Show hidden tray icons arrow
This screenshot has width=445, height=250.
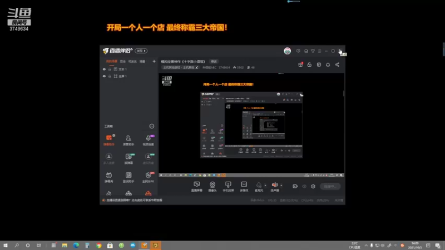[x=366, y=246]
